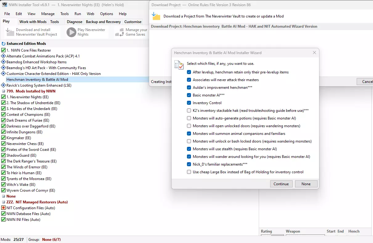The image size is (373, 243).
Task: Open the Edit menu
Action: click(x=19, y=14)
